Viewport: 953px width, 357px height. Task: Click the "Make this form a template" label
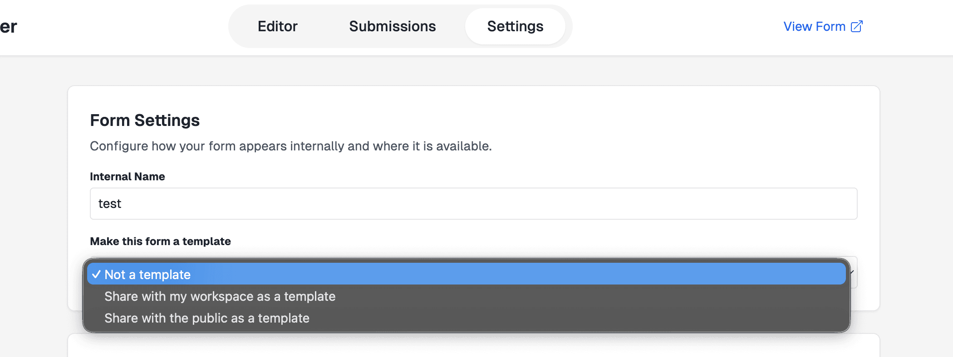[160, 241]
